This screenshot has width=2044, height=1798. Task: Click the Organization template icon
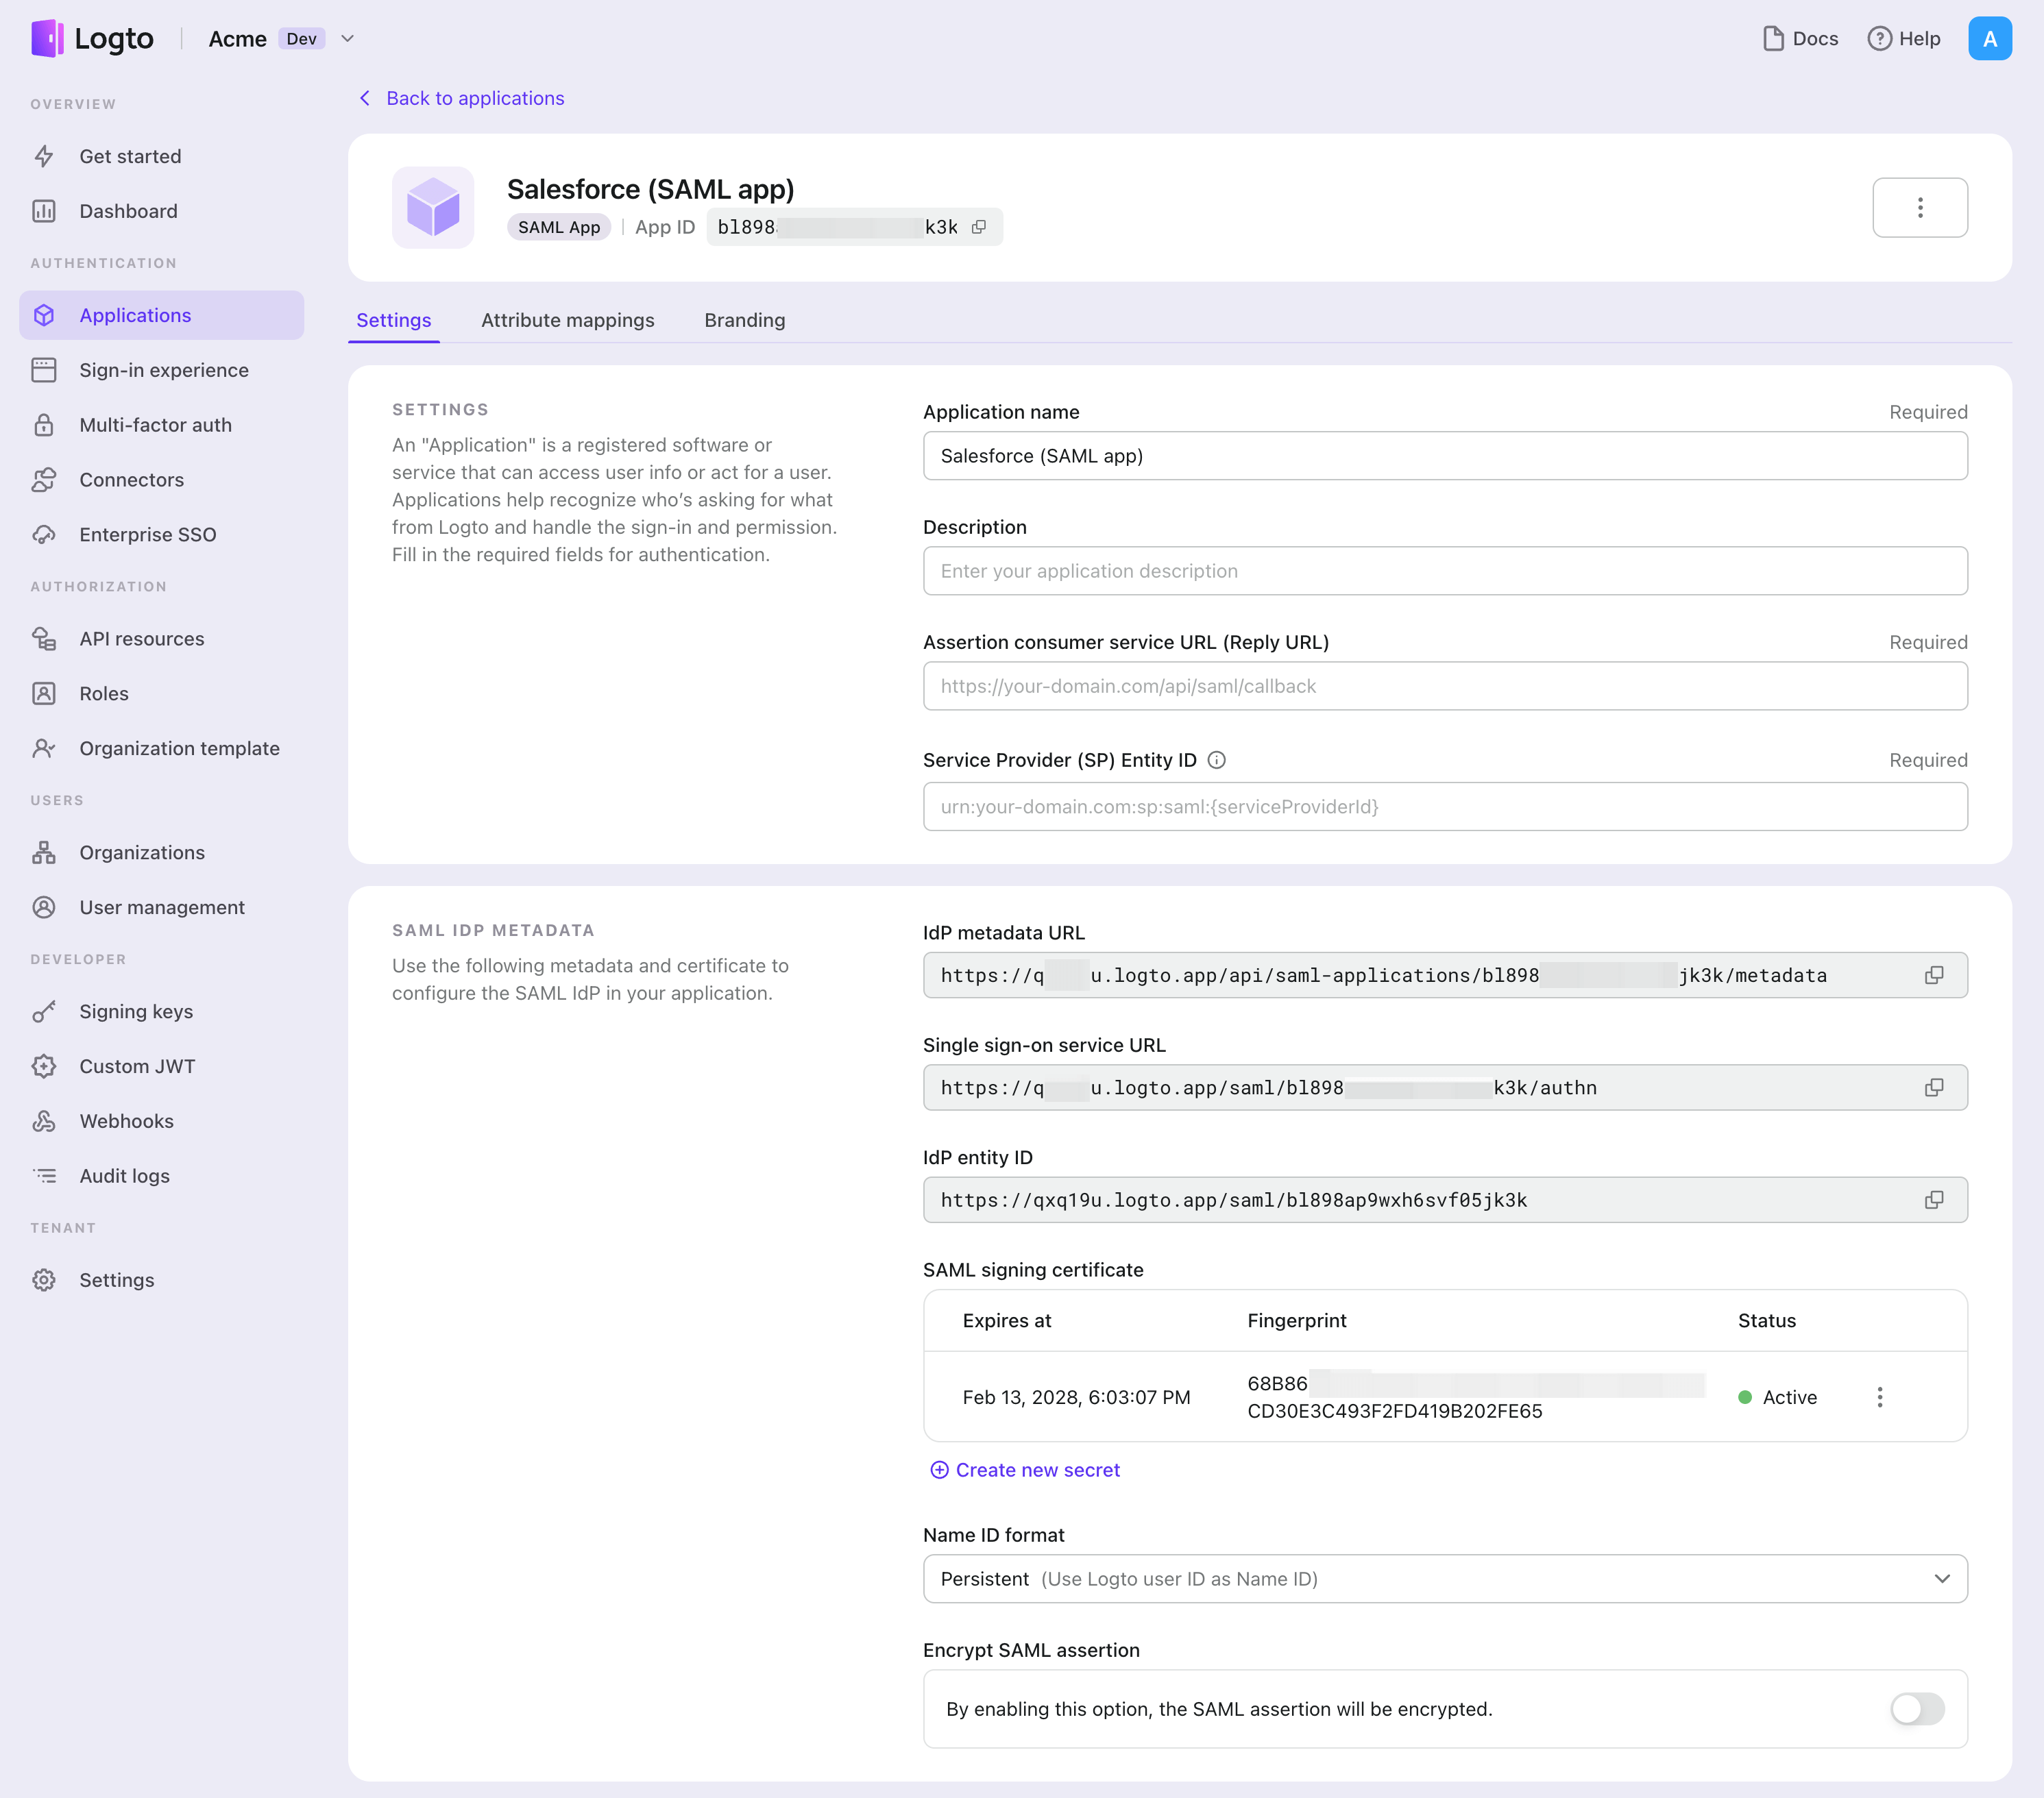pos(44,748)
